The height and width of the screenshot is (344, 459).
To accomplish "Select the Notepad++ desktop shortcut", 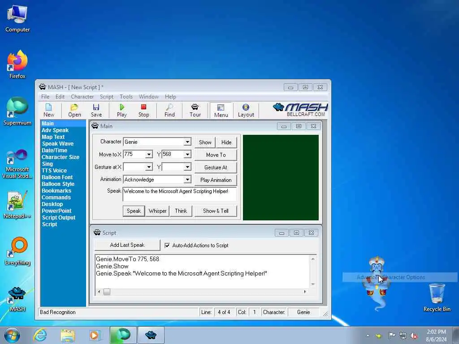I will pos(17,205).
